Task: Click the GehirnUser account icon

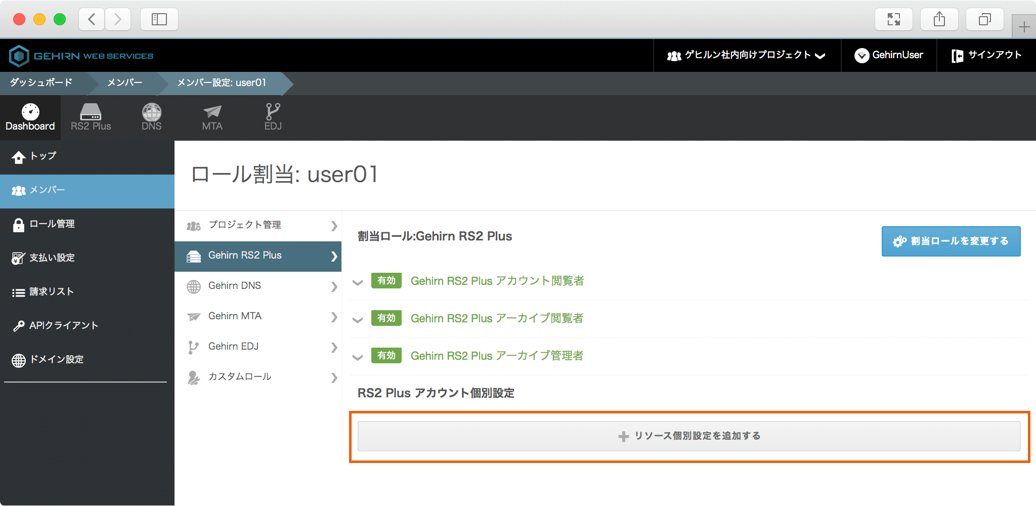Action: click(861, 56)
